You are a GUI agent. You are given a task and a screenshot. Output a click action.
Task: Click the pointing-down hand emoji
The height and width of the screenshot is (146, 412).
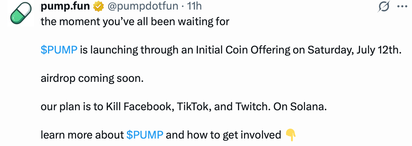pyautogui.click(x=291, y=135)
